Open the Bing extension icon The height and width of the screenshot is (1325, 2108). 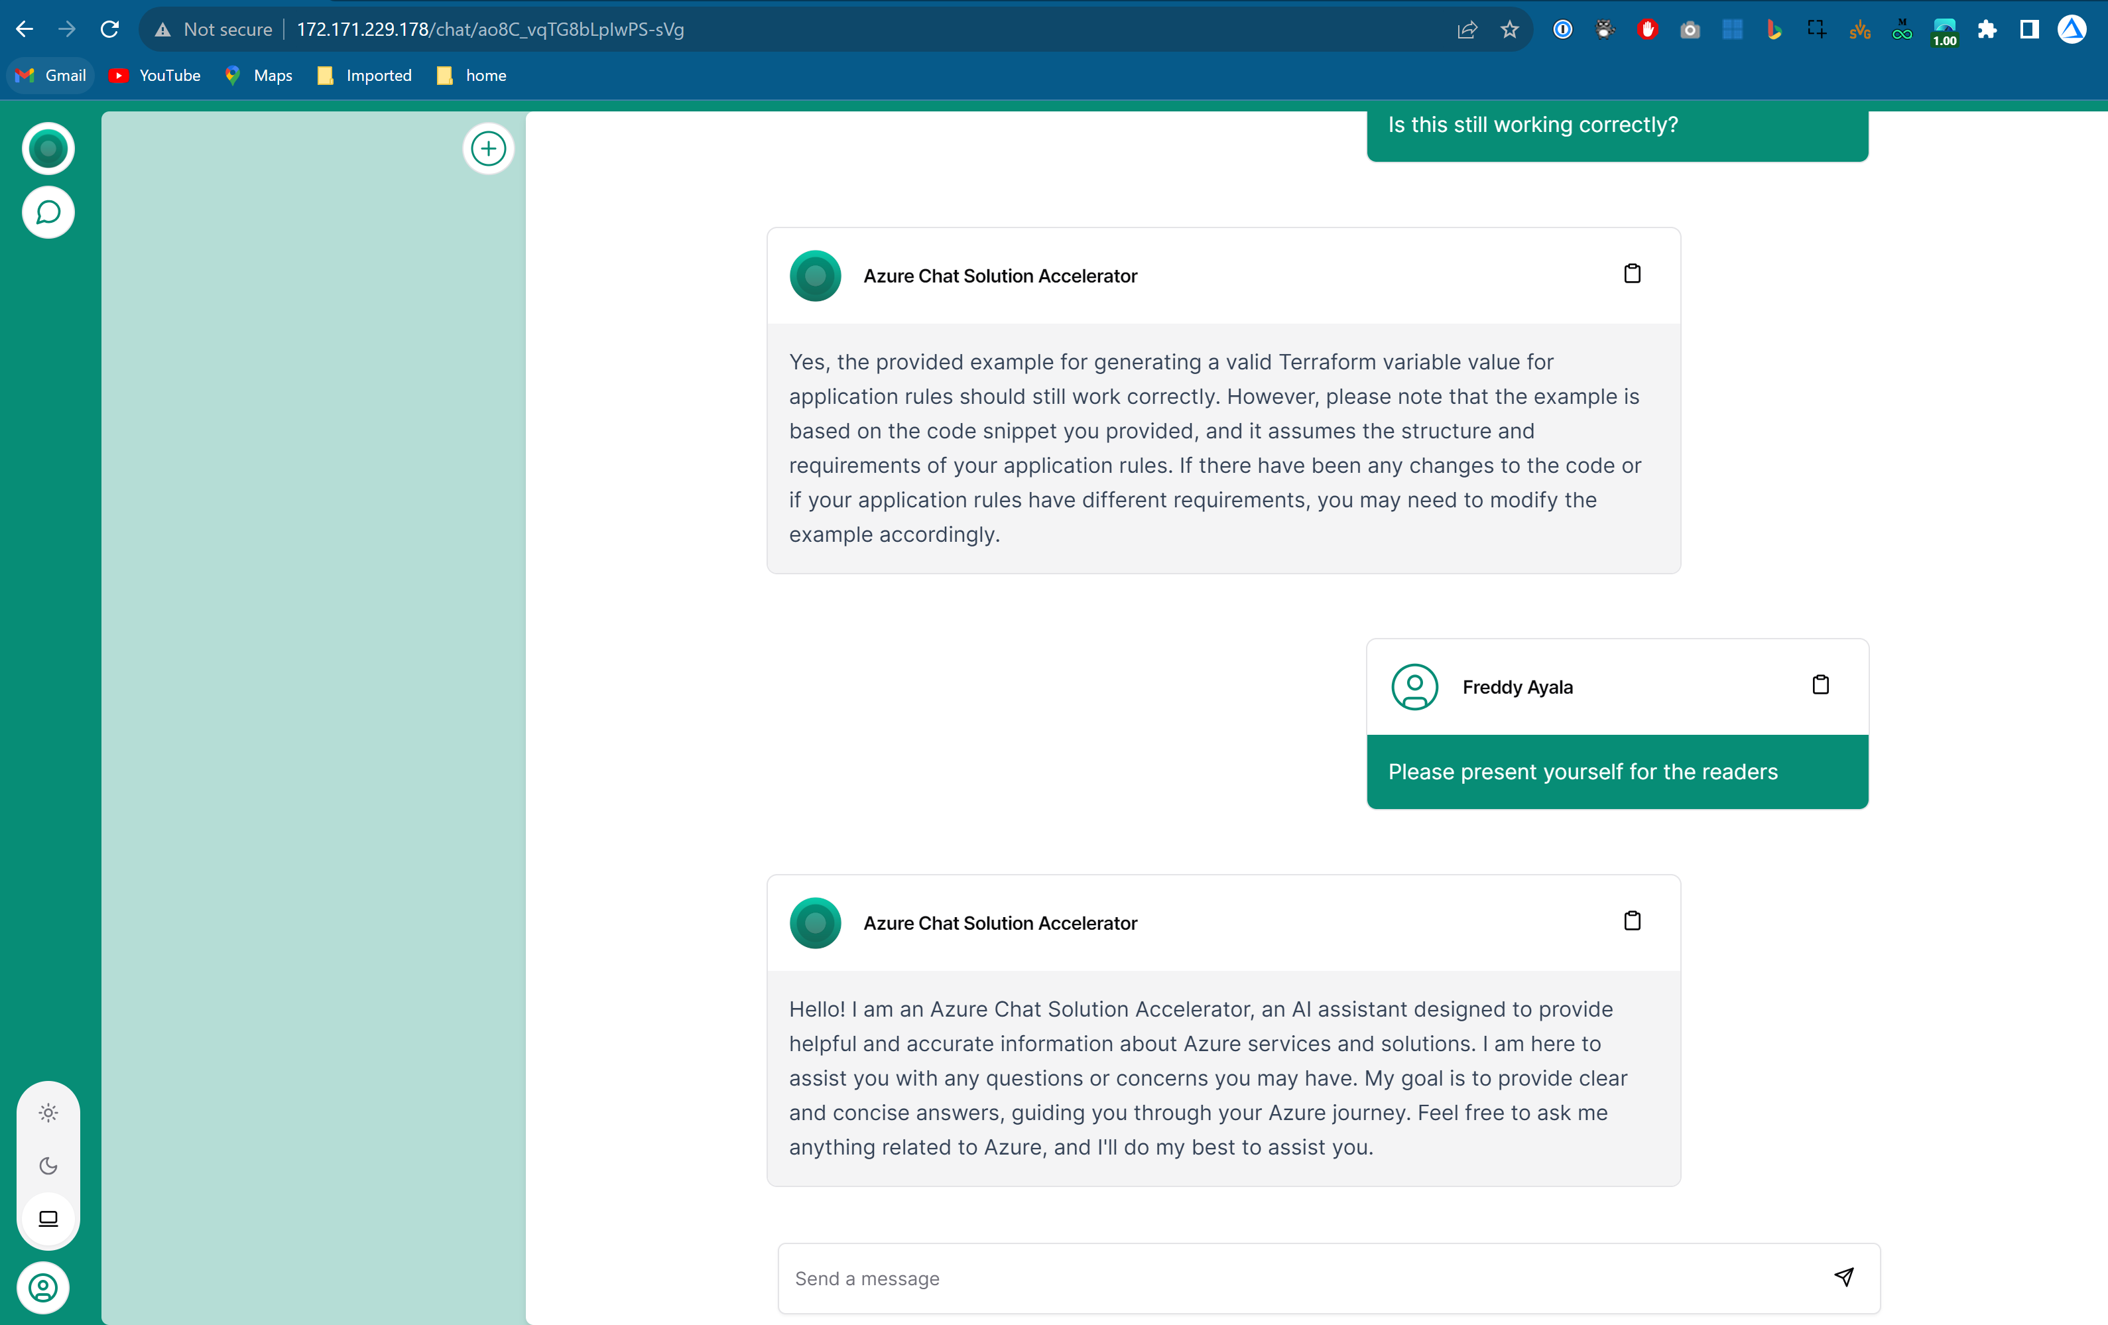pyautogui.click(x=1774, y=30)
